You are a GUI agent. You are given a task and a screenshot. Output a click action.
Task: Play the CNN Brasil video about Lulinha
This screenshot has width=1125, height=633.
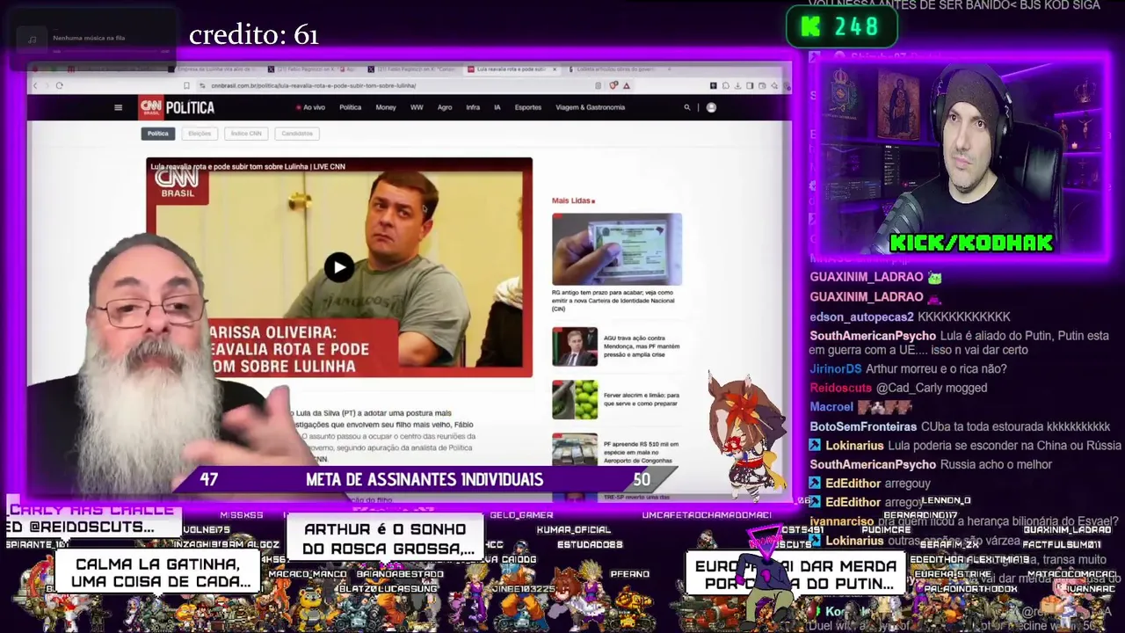pyautogui.click(x=339, y=268)
